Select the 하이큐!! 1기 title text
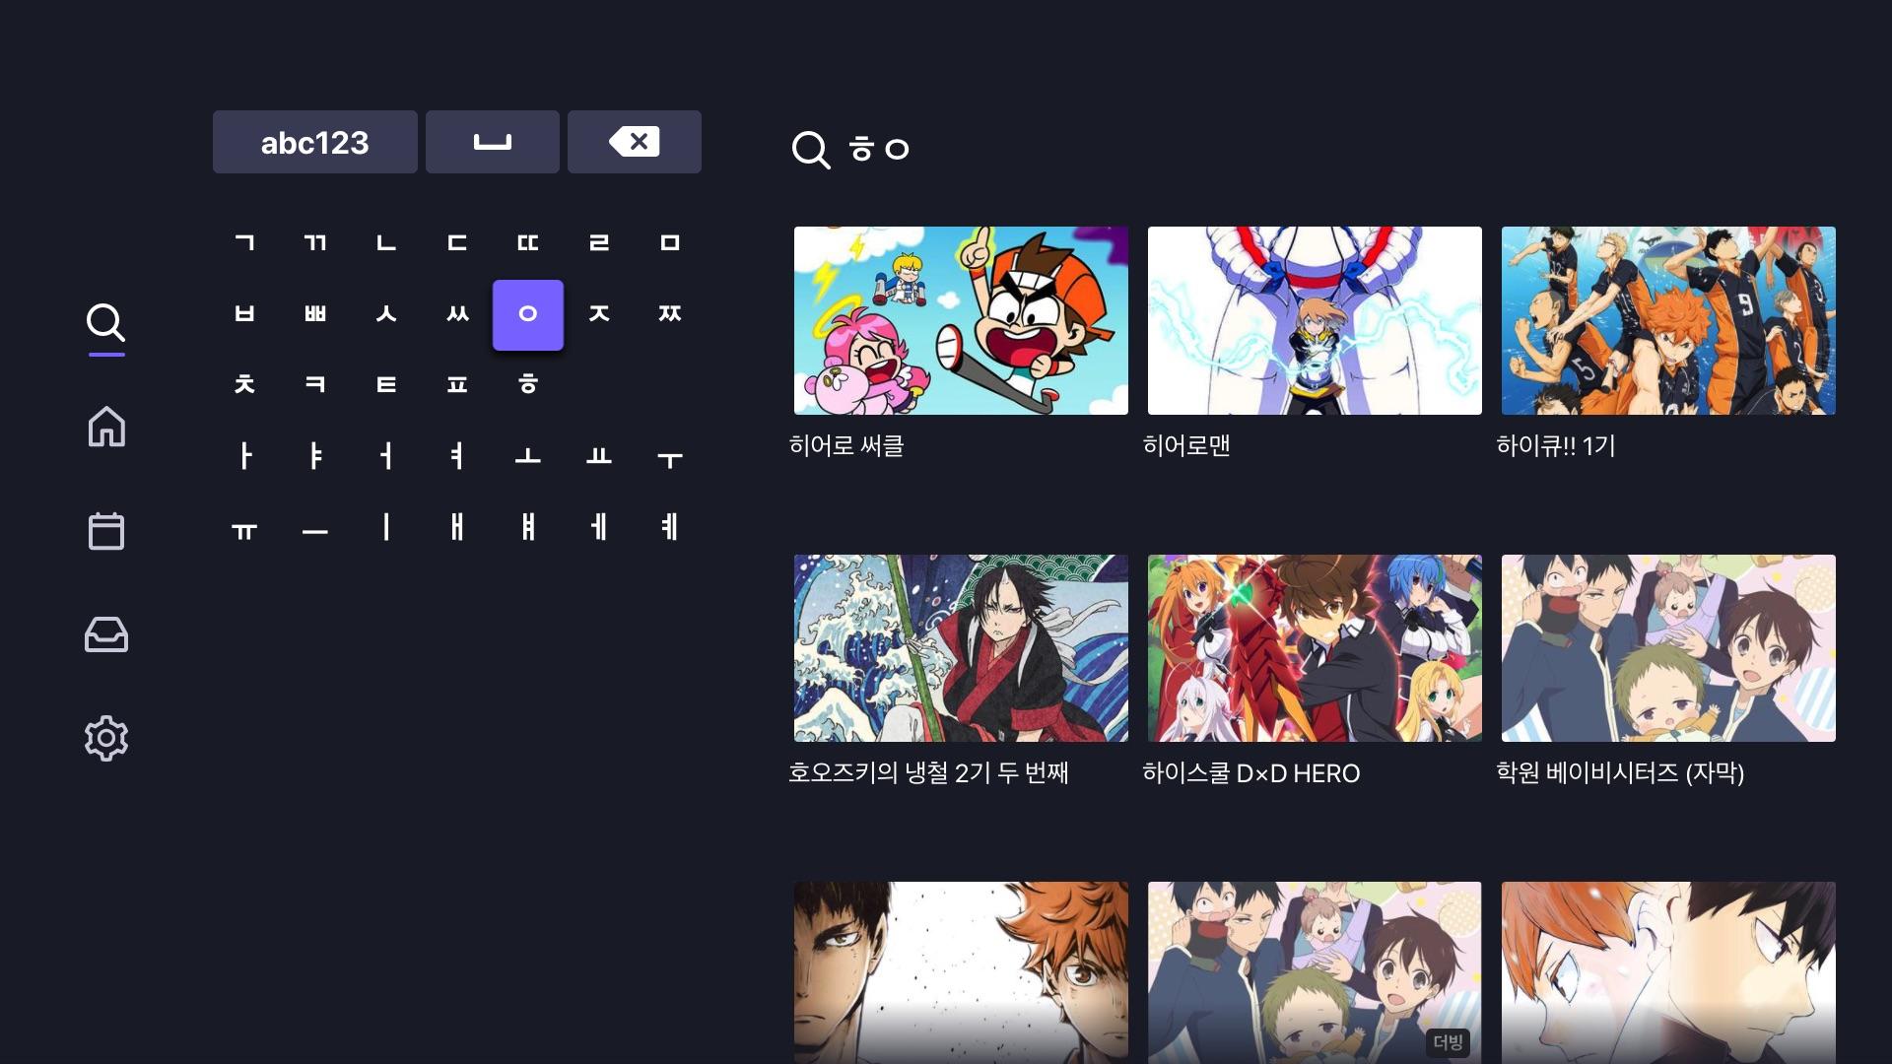 point(1556,445)
